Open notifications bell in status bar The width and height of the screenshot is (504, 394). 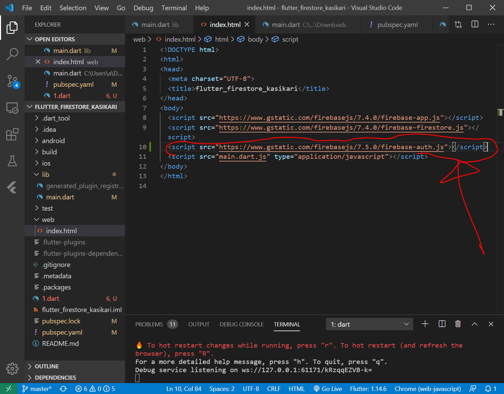pos(491,389)
